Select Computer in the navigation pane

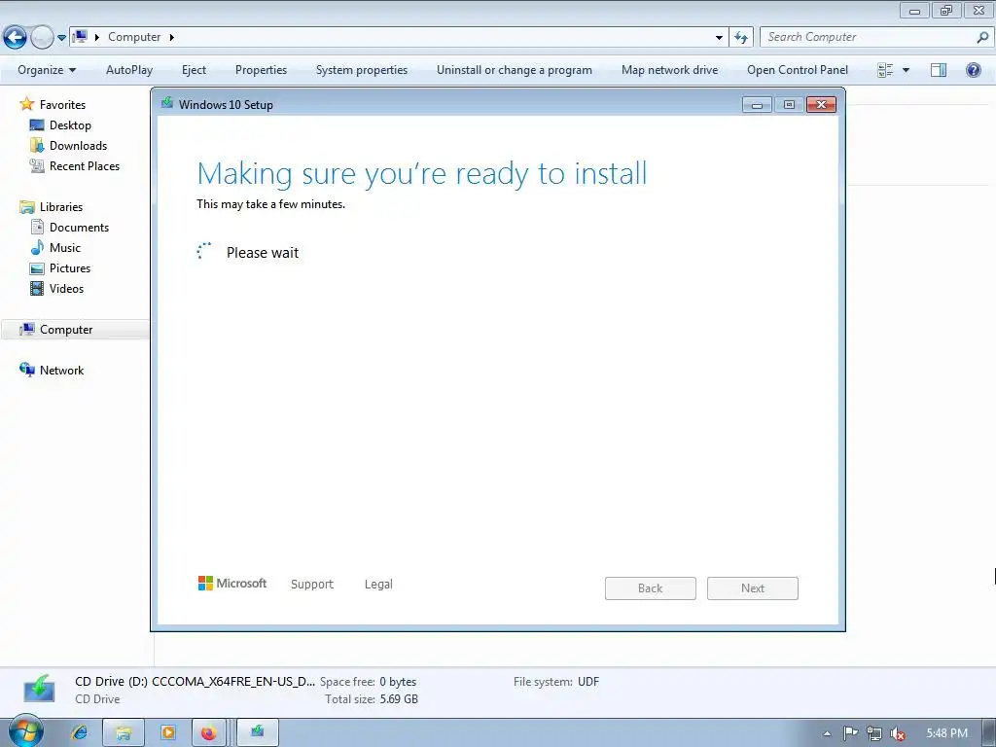pos(66,330)
